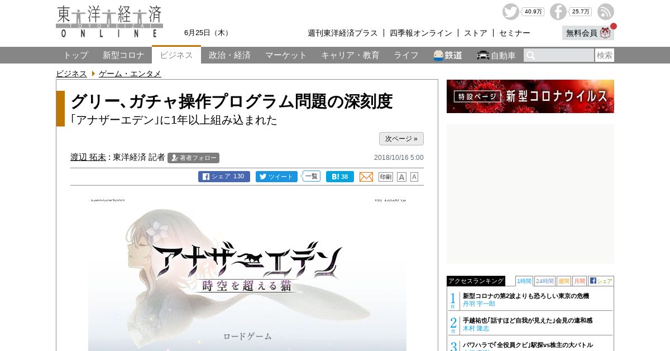Open the 鉄道 train section
The height and width of the screenshot is (351, 670).
pos(448,55)
